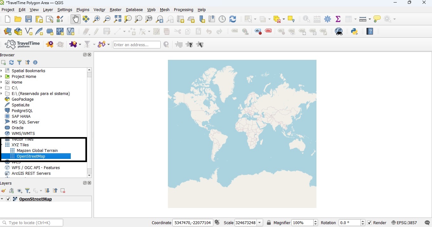Viewport: 432px width, 227px height.
Task: Click the Zoom In magnifier icon
Action: (x=96, y=19)
